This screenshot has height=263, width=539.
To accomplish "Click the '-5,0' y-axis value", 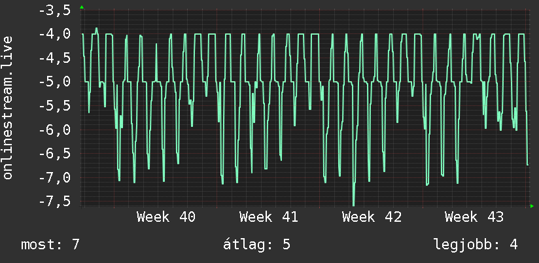I will click(x=55, y=82).
